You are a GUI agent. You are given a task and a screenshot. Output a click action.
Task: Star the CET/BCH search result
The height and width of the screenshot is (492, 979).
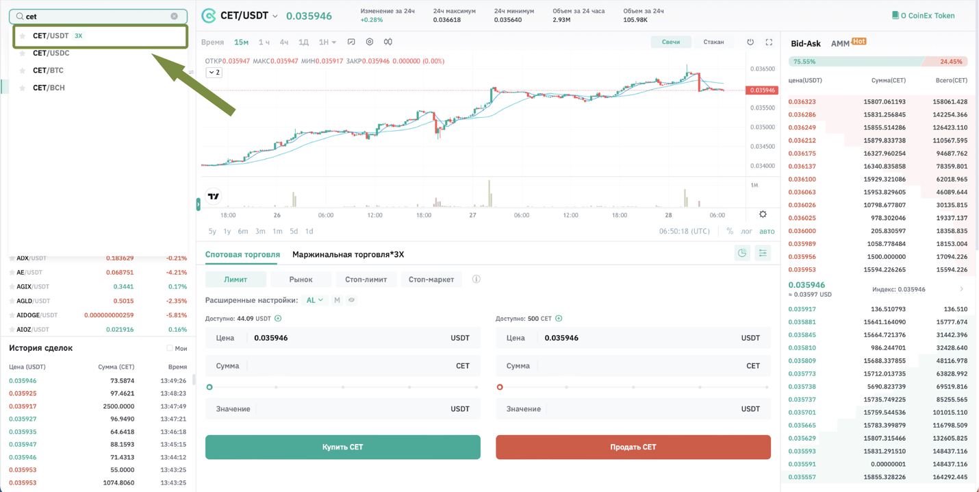coord(23,88)
